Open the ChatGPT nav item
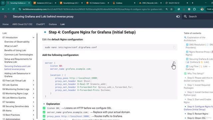213x120 pixels. [41, 24]
